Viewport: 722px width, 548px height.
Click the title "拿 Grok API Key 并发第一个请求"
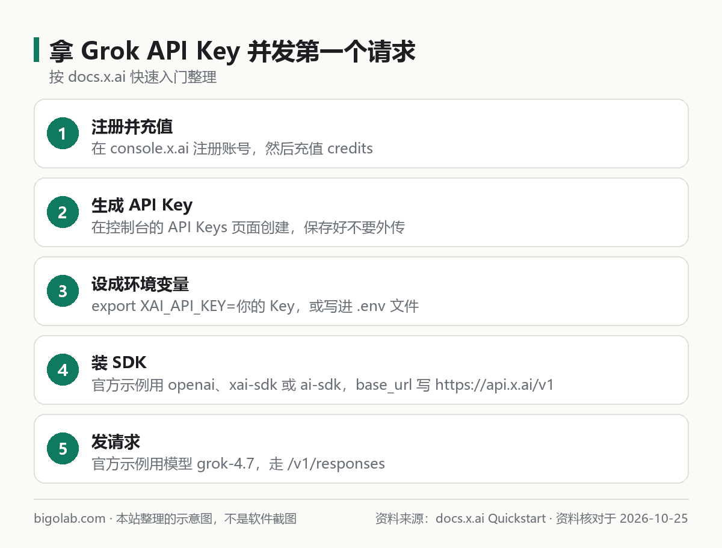[232, 51]
